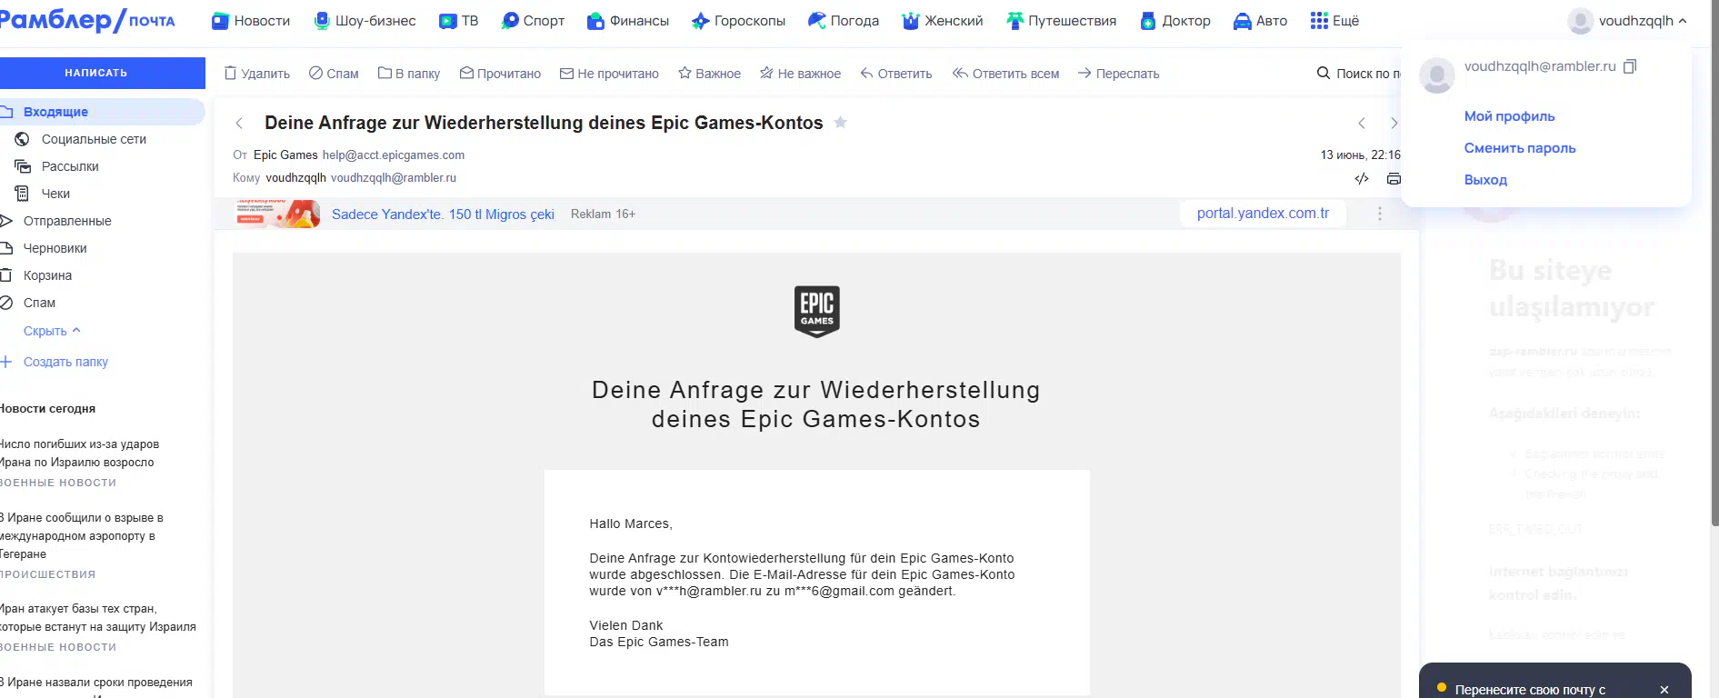Mark the email as Спам in toolbar
Viewport: 1719px width, 698px height.
click(334, 74)
